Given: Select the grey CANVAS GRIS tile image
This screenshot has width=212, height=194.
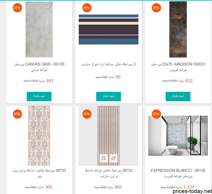Looking at the screenshot, I should click(x=39, y=29).
